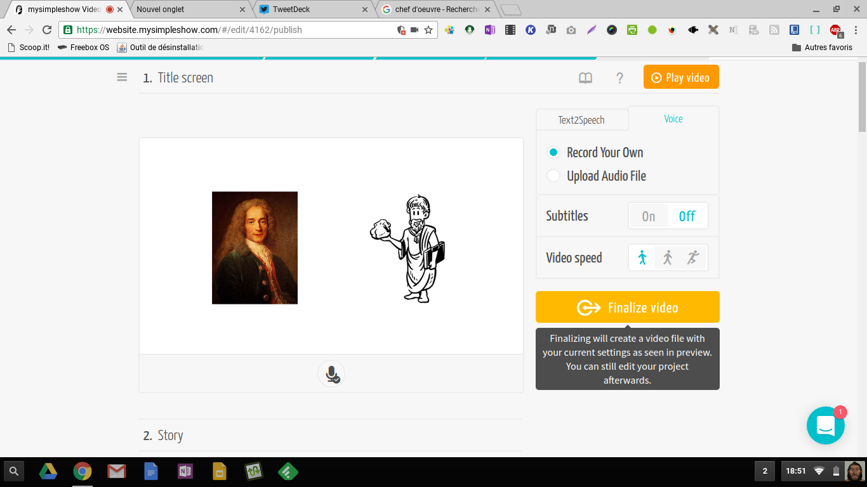Select the slow walking video speed
Image resolution: width=867 pixels, height=487 pixels.
(642, 257)
